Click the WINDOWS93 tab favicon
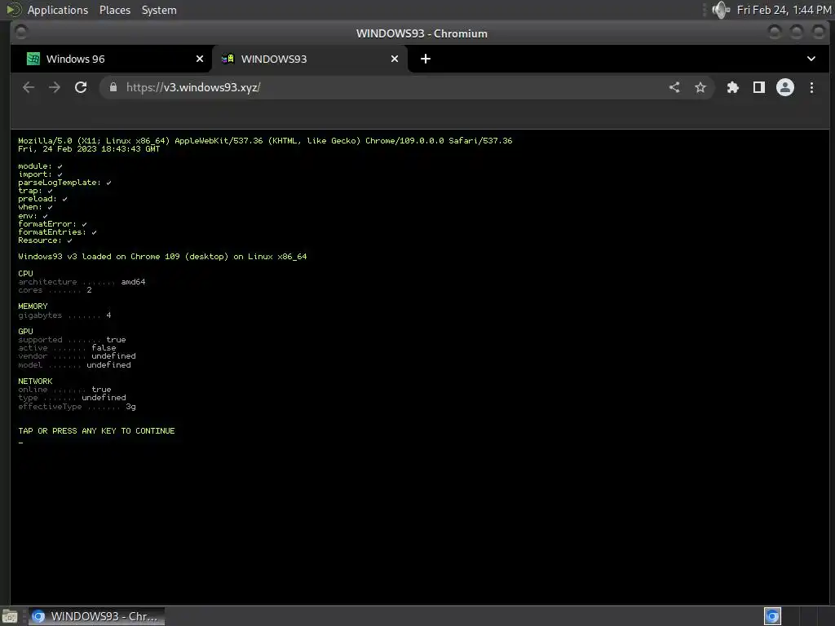The height and width of the screenshot is (626, 835). point(228,59)
